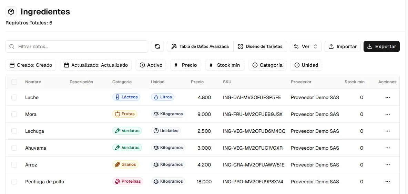Click Proveedor Demo SAS in Leche row

[x=315, y=97]
